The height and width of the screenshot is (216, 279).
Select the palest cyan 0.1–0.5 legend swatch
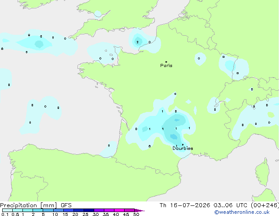pyautogui.click(x=7, y=210)
